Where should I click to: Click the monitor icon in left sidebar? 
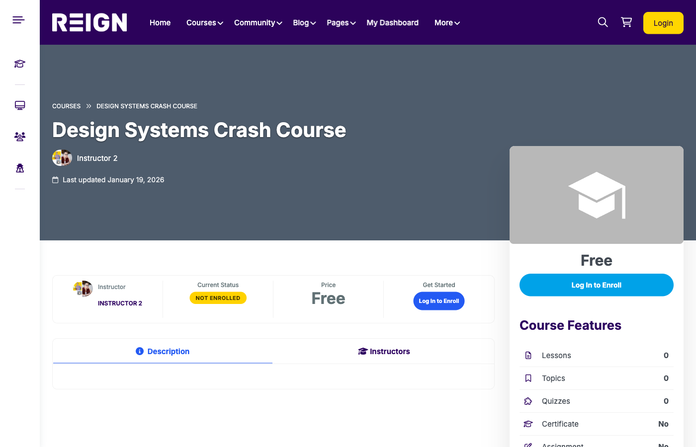click(x=19, y=105)
